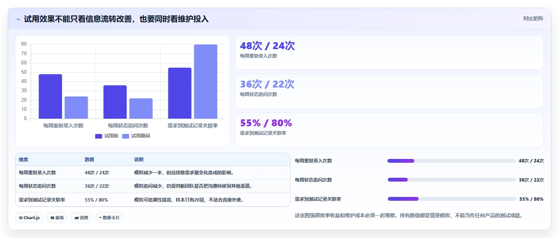Click the x-axis label 需求到测试记录关联率
This screenshot has height=238, width=559.
pyautogui.click(x=193, y=126)
